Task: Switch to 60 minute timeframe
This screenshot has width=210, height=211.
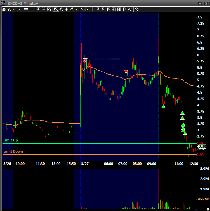Action: point(119,9)
